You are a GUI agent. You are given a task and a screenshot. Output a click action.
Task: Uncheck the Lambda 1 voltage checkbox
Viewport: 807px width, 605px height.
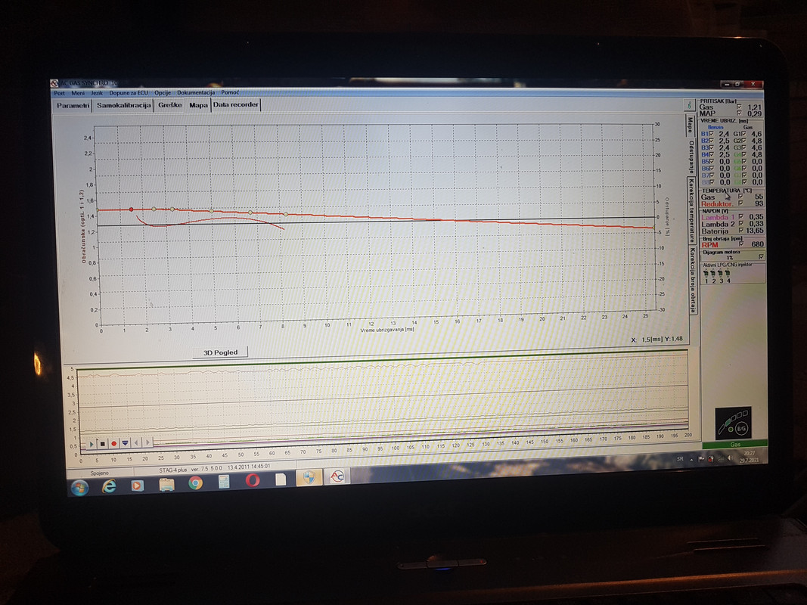coord(741,217)
